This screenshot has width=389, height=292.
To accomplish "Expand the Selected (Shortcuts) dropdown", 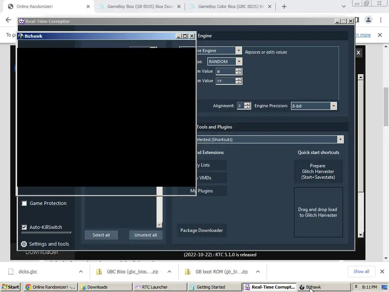I will click(340, 139).
